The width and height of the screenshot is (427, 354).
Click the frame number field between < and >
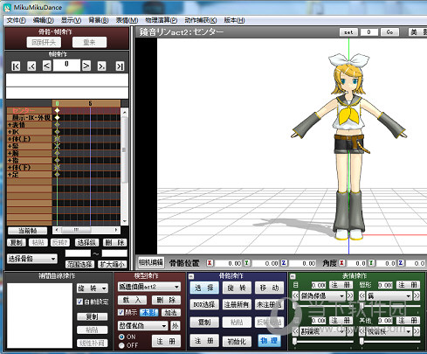(x=66, y=65)
